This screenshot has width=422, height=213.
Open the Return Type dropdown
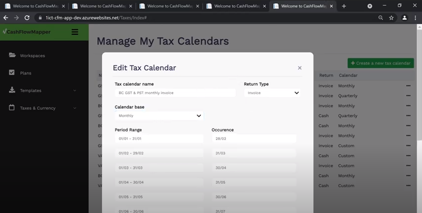pyautogui.click(x=272, y=93)
